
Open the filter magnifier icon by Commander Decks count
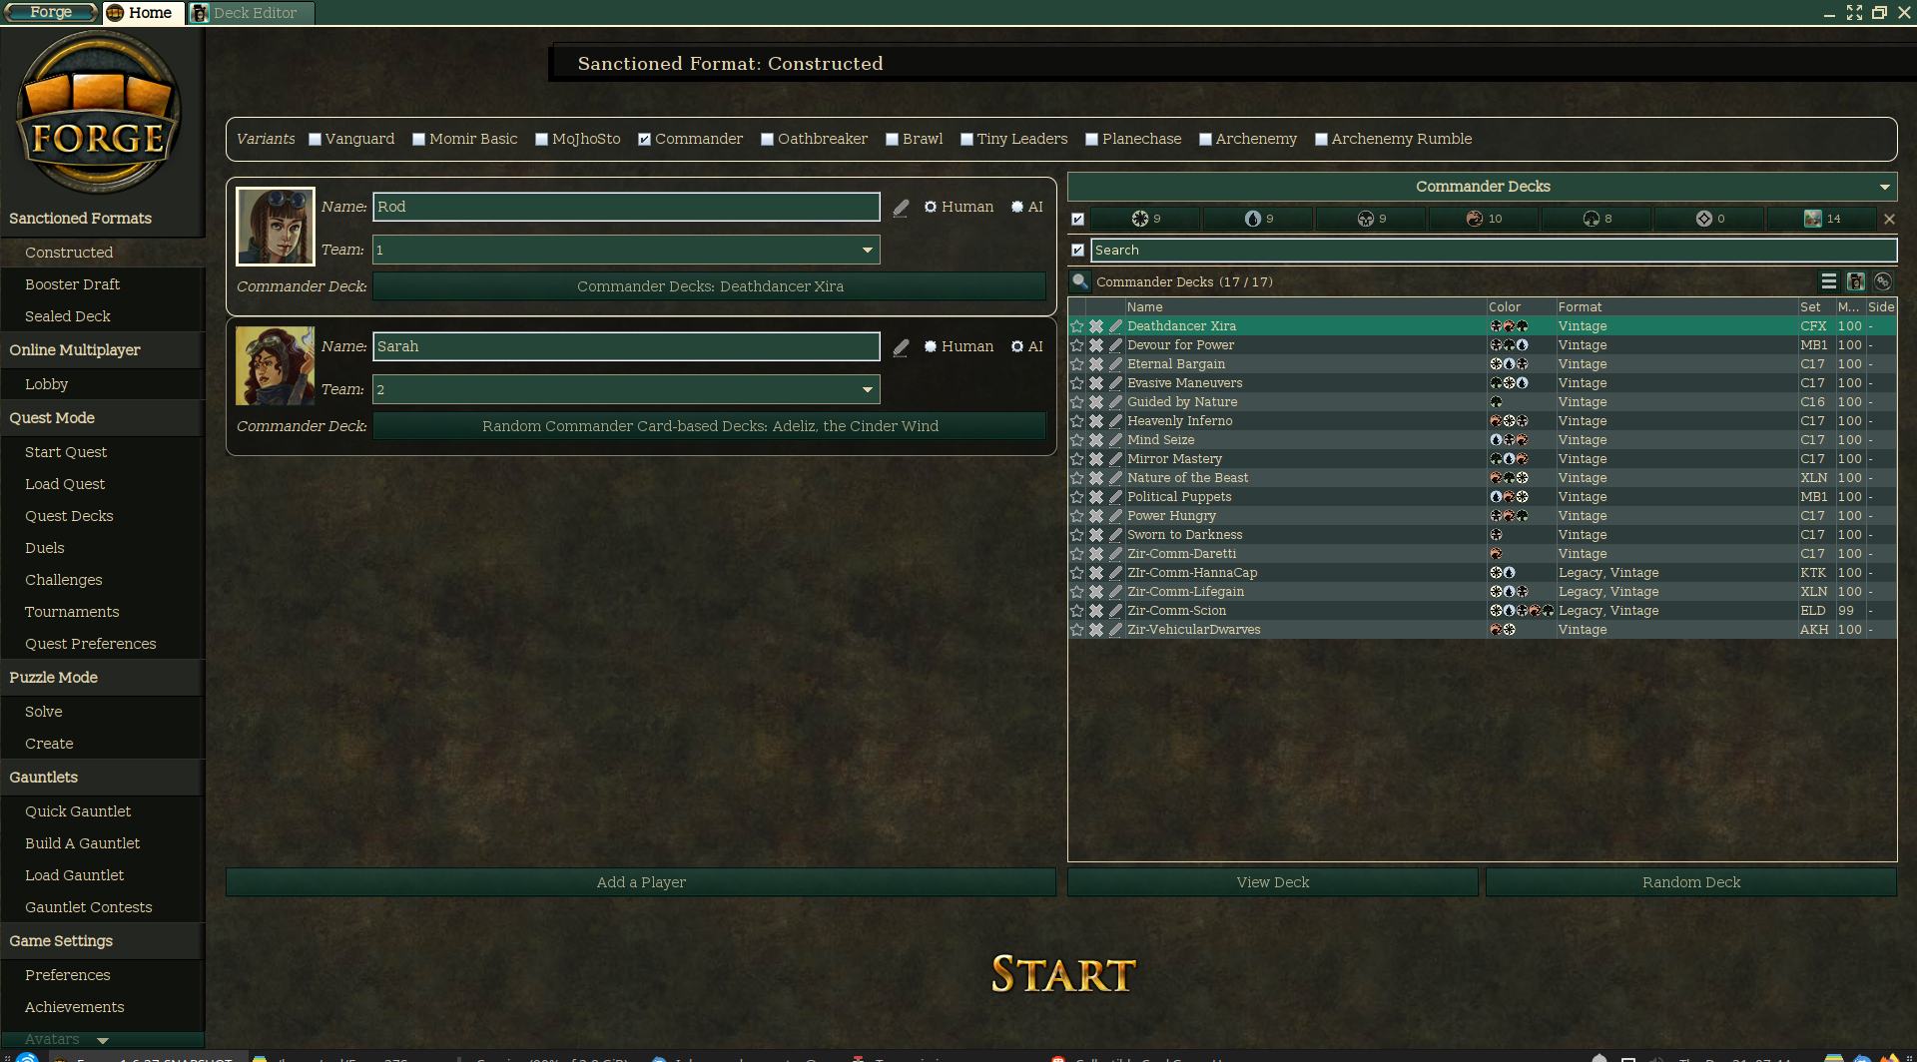[x=1080, y=281]
